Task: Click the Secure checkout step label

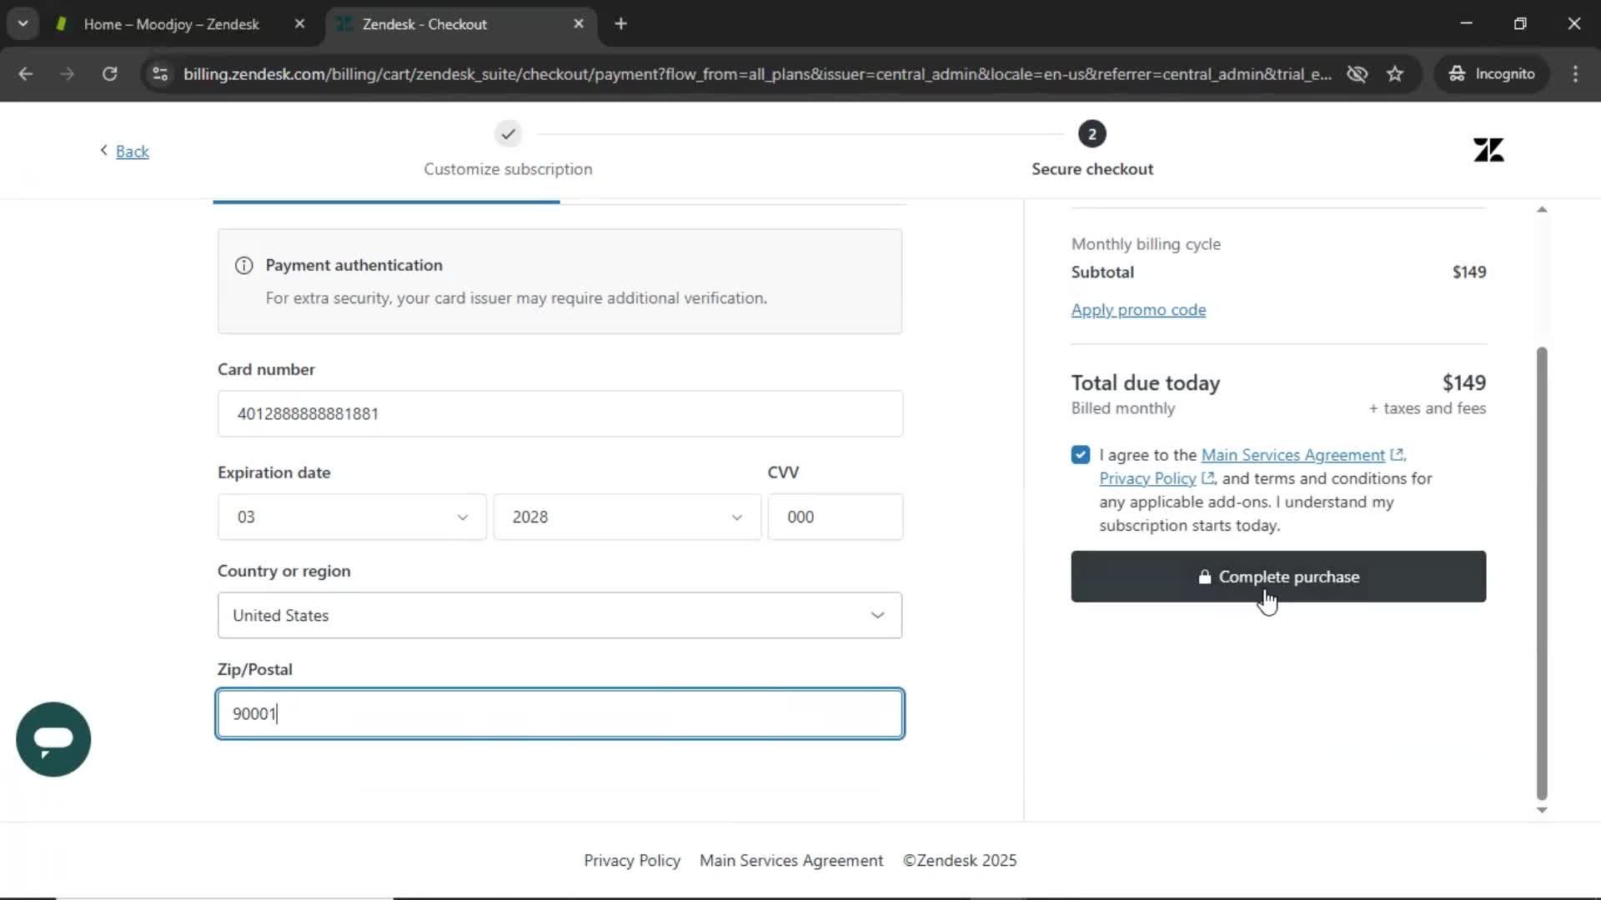Action: pos(1092,169)
